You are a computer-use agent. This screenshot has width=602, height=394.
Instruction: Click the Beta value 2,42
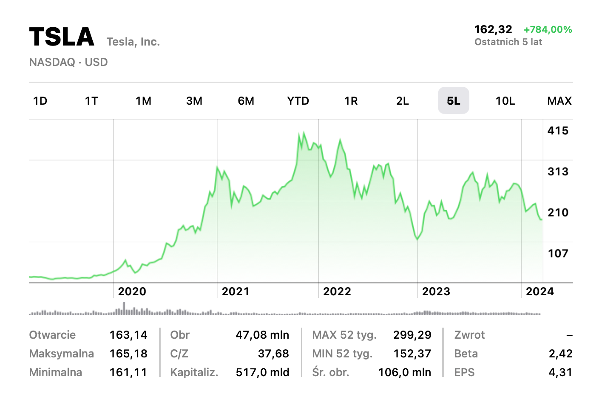(561, 354)
